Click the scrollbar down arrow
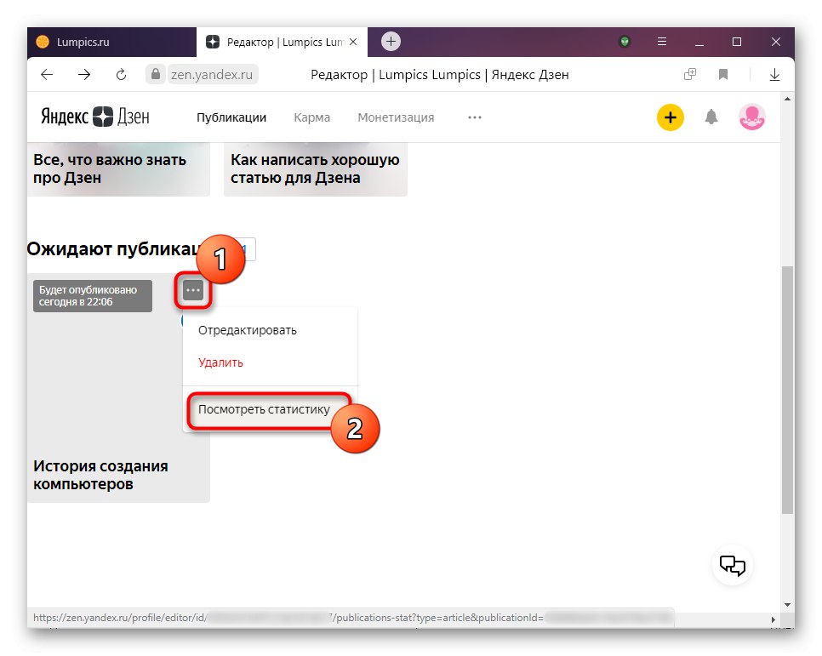Screen dimensions: 822x656 [787, 605]
